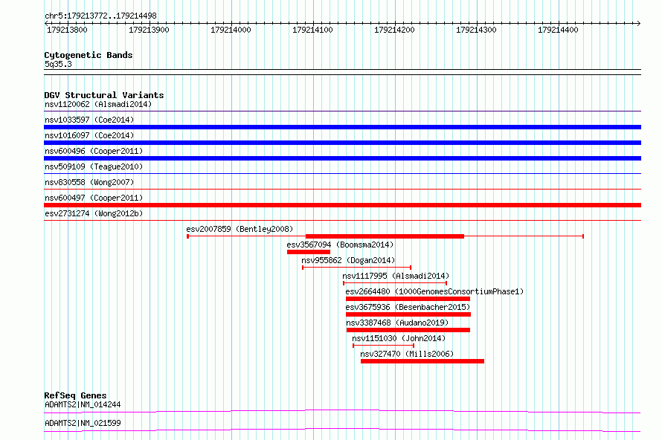The width and height of the screenshot is (662, 440).
Task: Open nsv509109 (Teague2010) variant
Action: coord(94,166)
